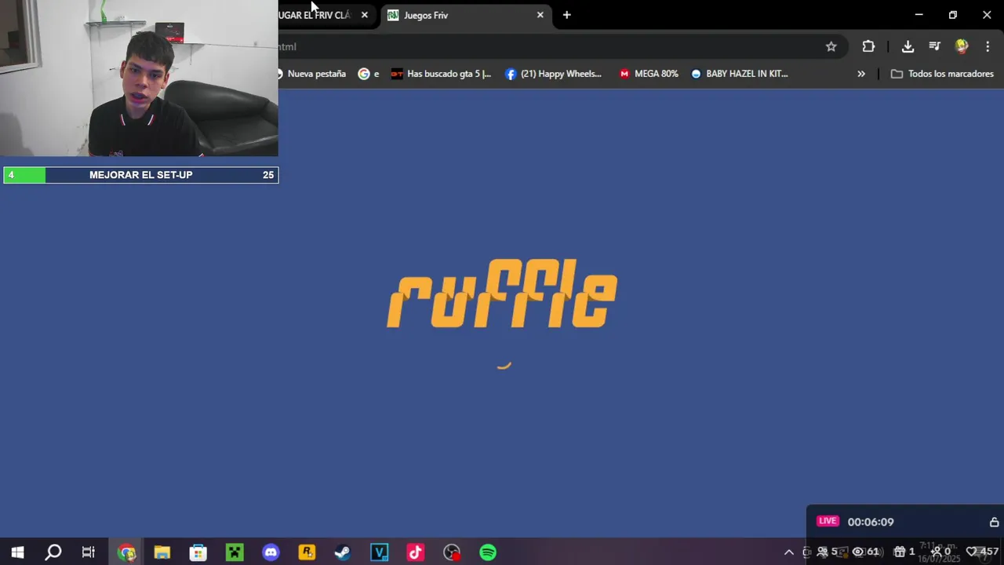Open the Has buscado gta 5 bookmark
This screenshot has height=565, width=1004.
(x=441, y=74)
